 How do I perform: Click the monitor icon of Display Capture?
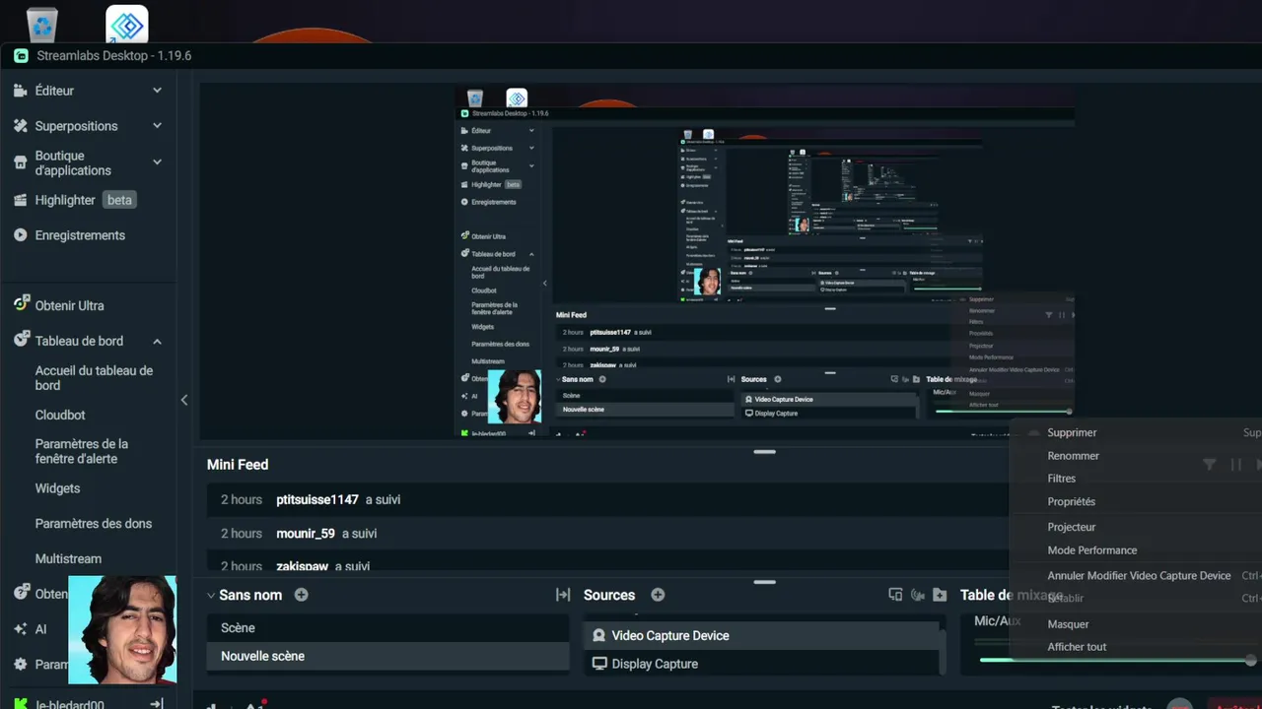point(598,664)
